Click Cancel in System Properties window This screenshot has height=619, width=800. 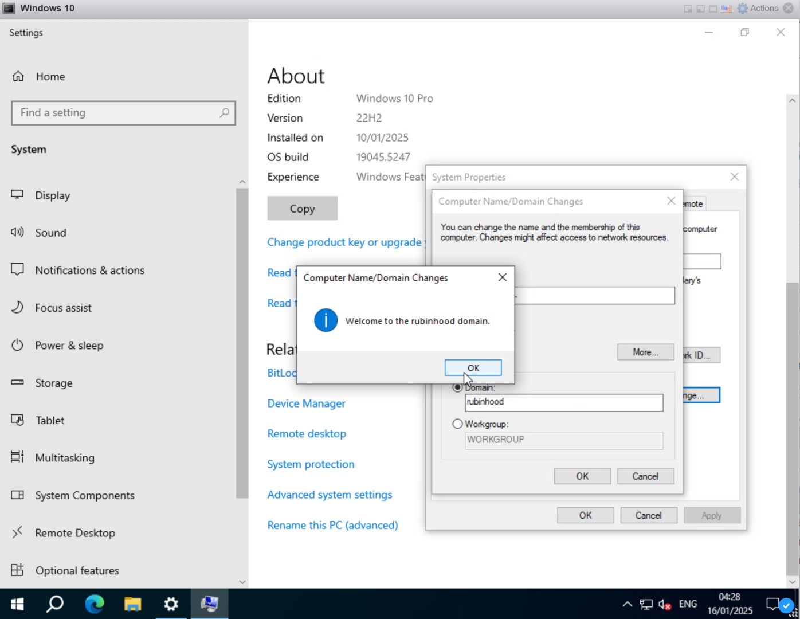pyautogui.click(x=648, y=515)
